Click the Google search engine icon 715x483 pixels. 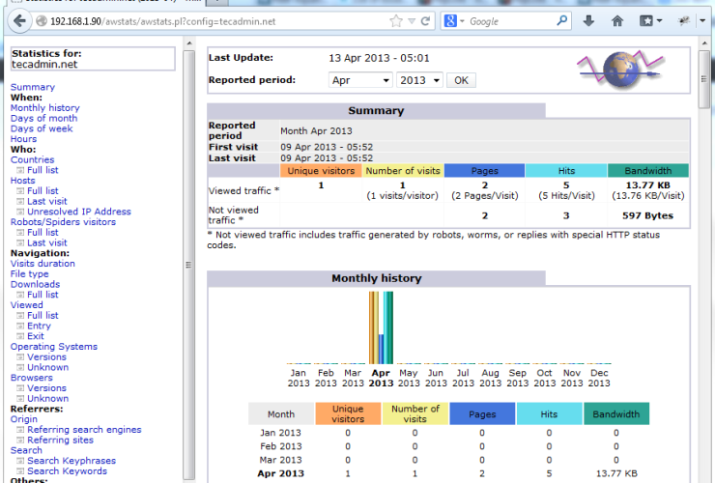point(451,20)
